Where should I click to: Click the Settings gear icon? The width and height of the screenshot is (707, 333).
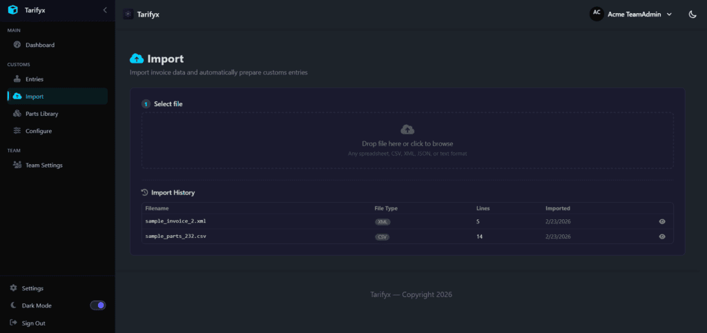tap(13, 288)
